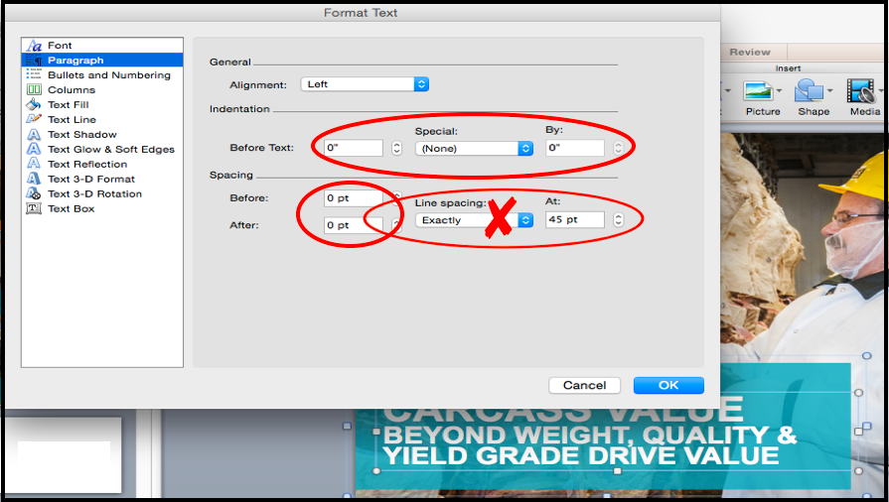Click the Media insert icon

[862, 92]
